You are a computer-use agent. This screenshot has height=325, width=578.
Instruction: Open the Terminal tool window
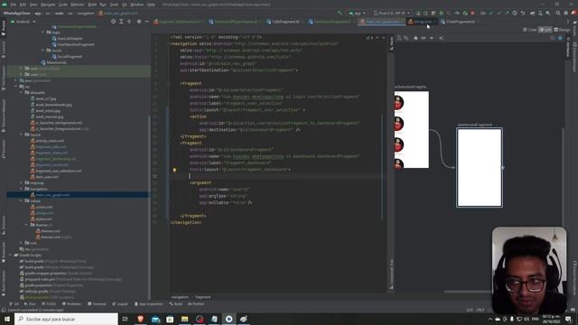[97, 304]
